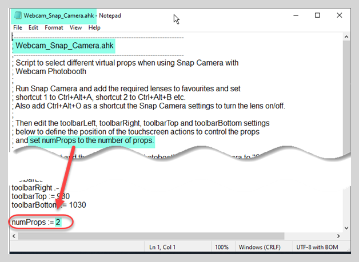Click the value 2 after numProps

[58, 222]
